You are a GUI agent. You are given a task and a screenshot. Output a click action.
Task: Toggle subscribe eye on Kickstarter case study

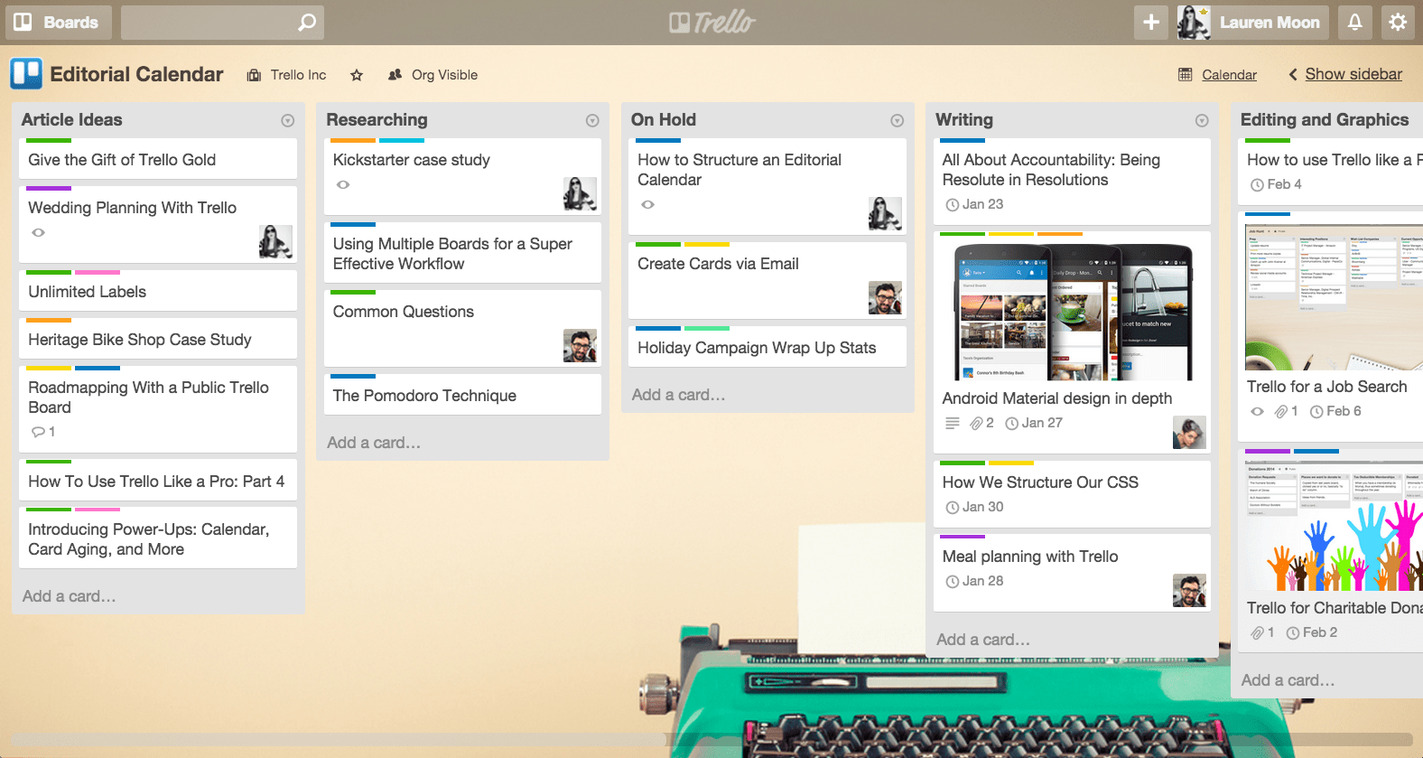click(x=343, y=184)
